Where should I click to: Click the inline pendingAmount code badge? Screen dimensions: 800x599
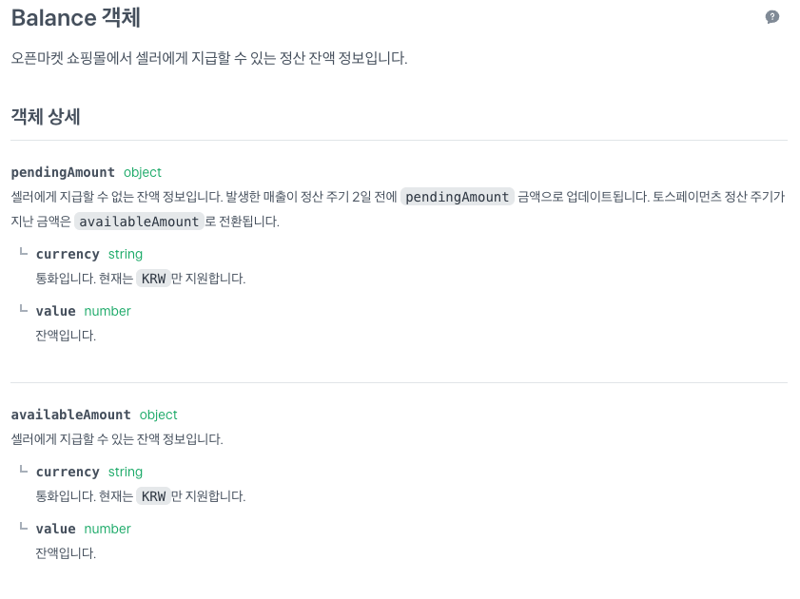coord(457,197)
